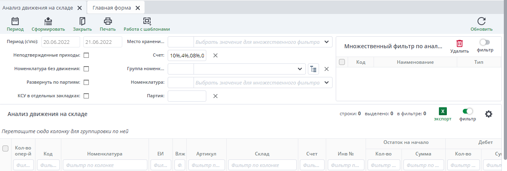Click the Печать printer icon
The width and height of the screenshot is (507, 171).
[108, 22]
